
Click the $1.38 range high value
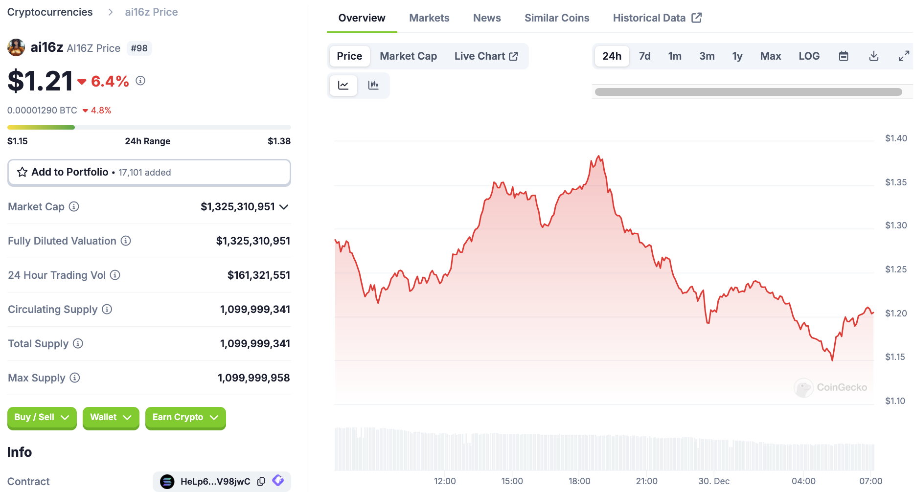(279, 141)
